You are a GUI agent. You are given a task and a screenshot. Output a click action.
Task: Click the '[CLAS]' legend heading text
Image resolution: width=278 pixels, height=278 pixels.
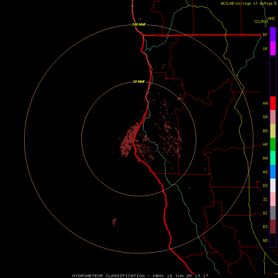(x=261, y=21)
